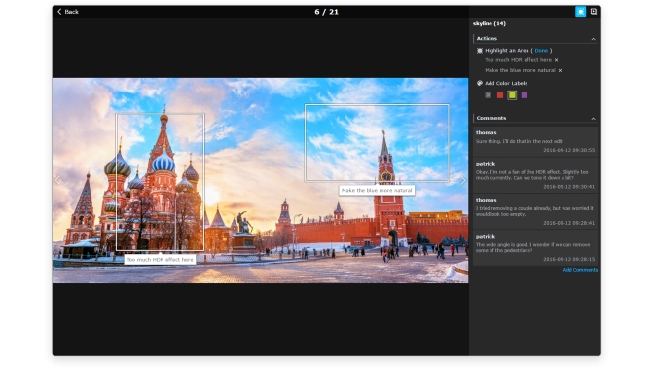This screenshot has width=654, height=368.
Task: Select patrick's comment about the HDR effect
Action: click(x=535, y=175)
